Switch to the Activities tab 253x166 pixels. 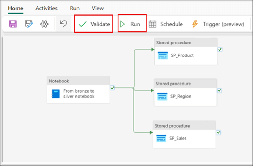pos(46,8)
